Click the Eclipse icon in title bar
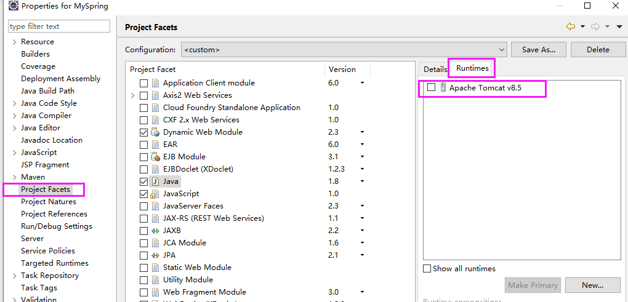Screen dimensions: 628x302 click(x=13, y=6)
